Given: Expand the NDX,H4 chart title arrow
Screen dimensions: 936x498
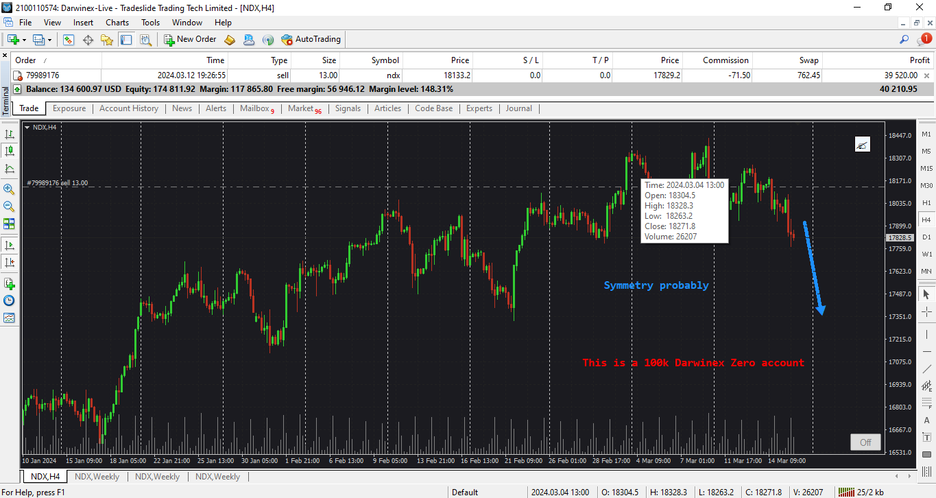Looking at the screenshot, I should pyautogui.click(x=27, y=128).
